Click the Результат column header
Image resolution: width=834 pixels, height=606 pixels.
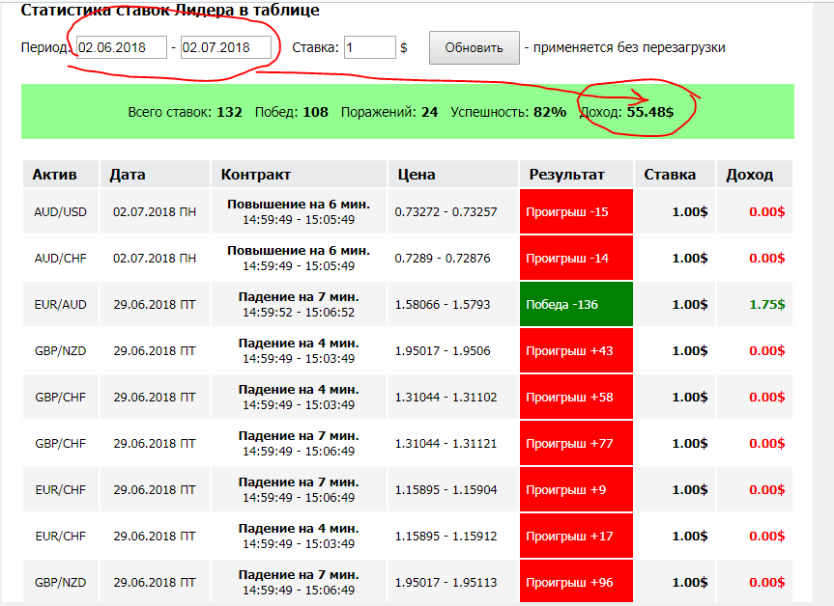[x=577, y=175]
